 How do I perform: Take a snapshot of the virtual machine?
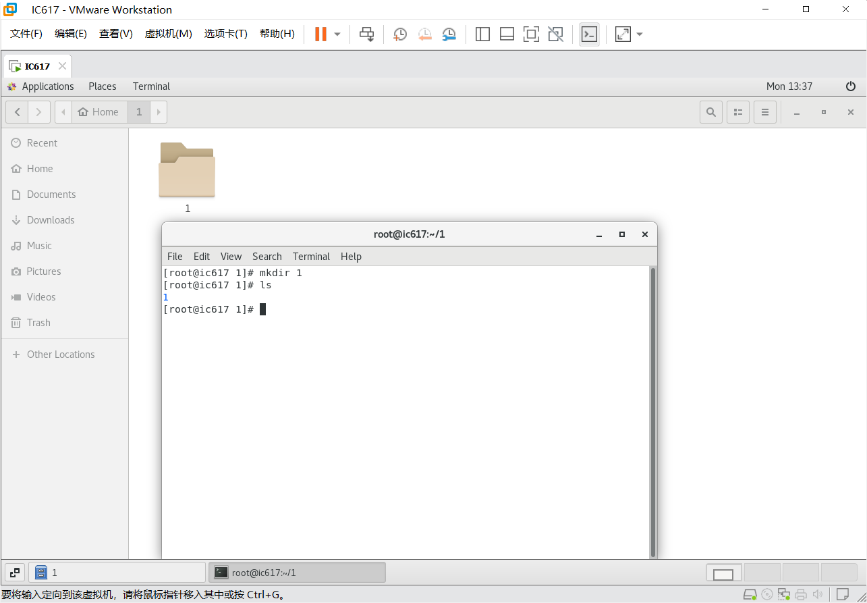(400, 34)
